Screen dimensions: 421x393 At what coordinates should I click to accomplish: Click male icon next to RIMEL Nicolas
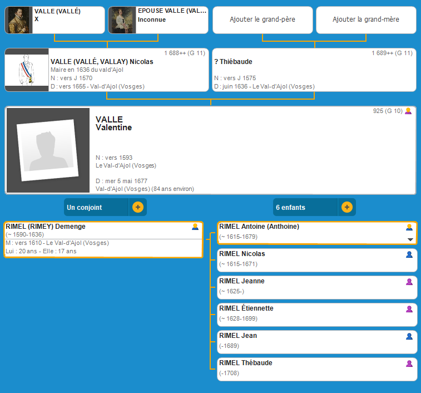(409, 254)
